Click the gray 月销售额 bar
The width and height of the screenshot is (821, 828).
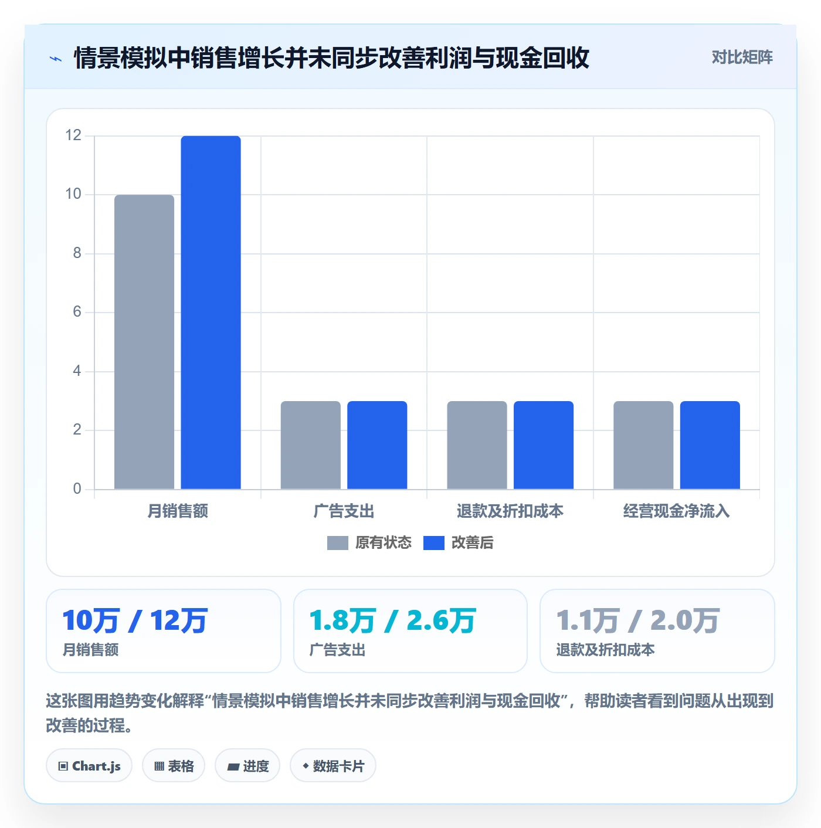[144, 342]
